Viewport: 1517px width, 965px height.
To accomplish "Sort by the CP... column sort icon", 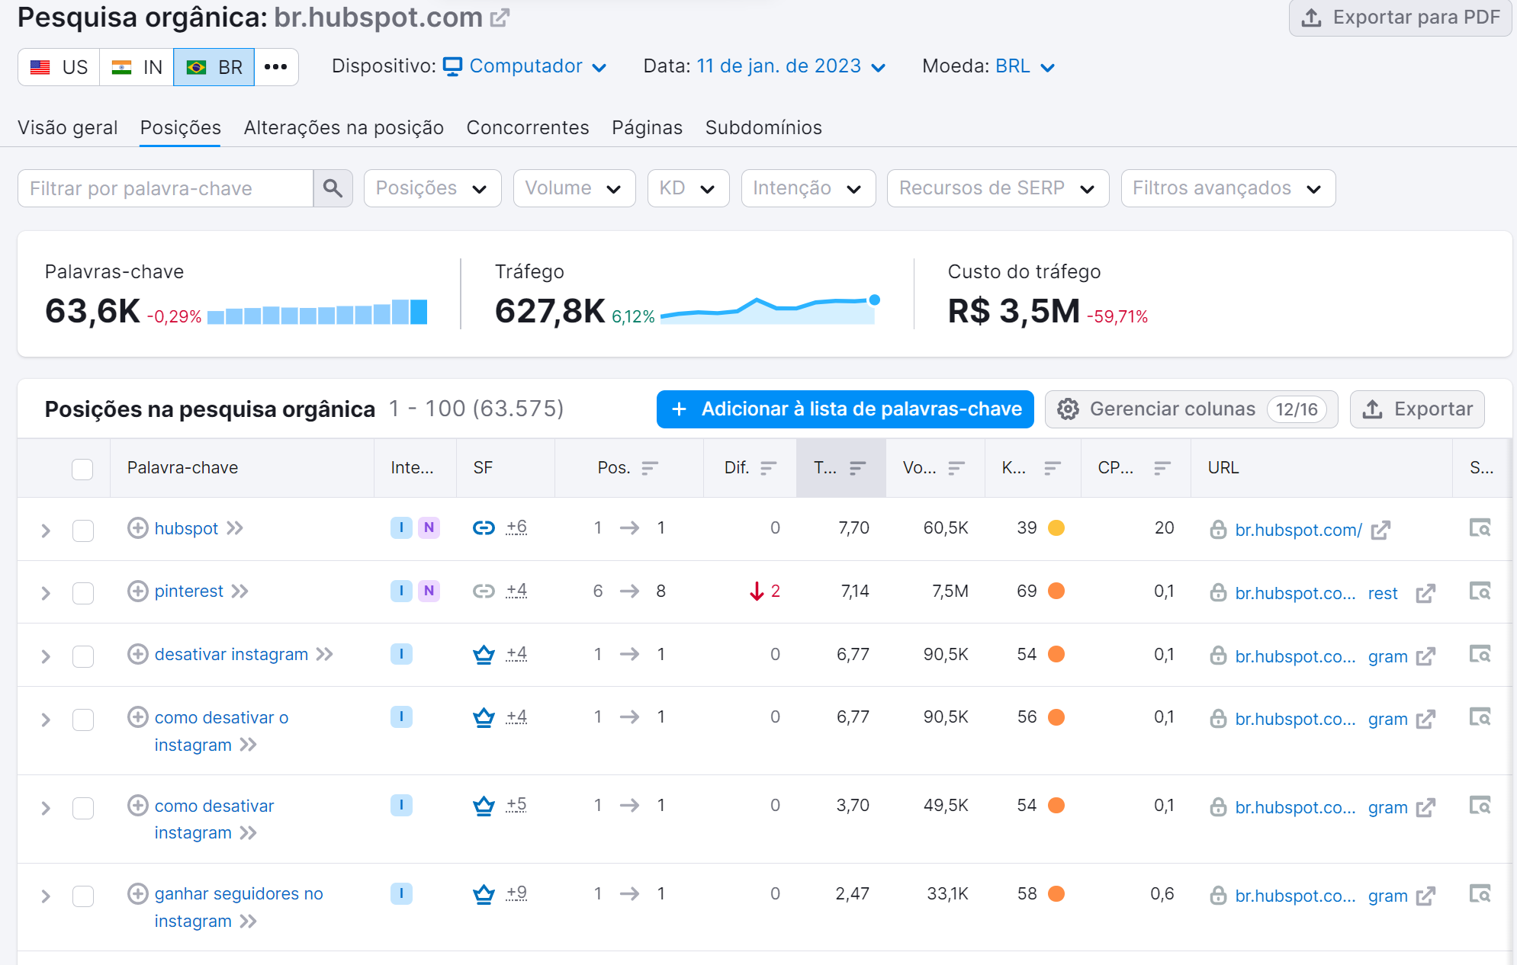I will (1162, 468).
